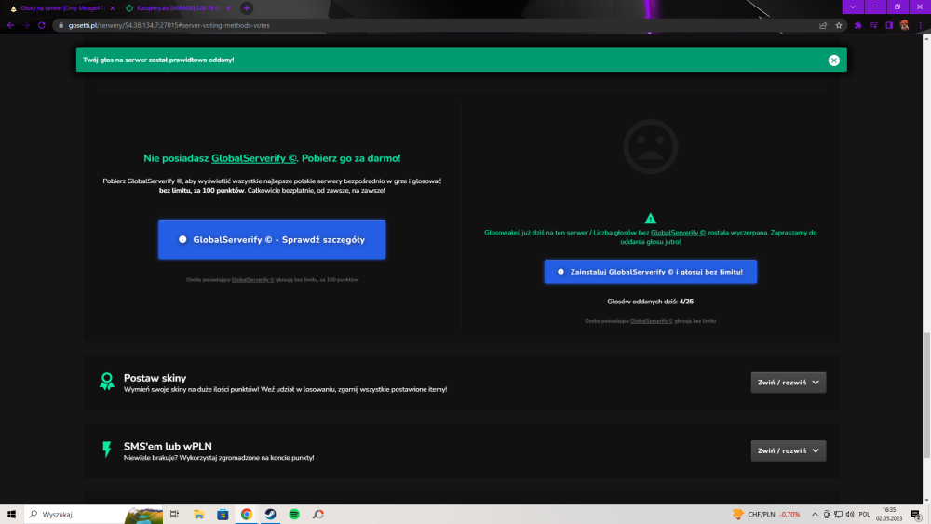Switch to Katujemy.eu MIRAGE browser tab
931x524 pixels.
178,8
